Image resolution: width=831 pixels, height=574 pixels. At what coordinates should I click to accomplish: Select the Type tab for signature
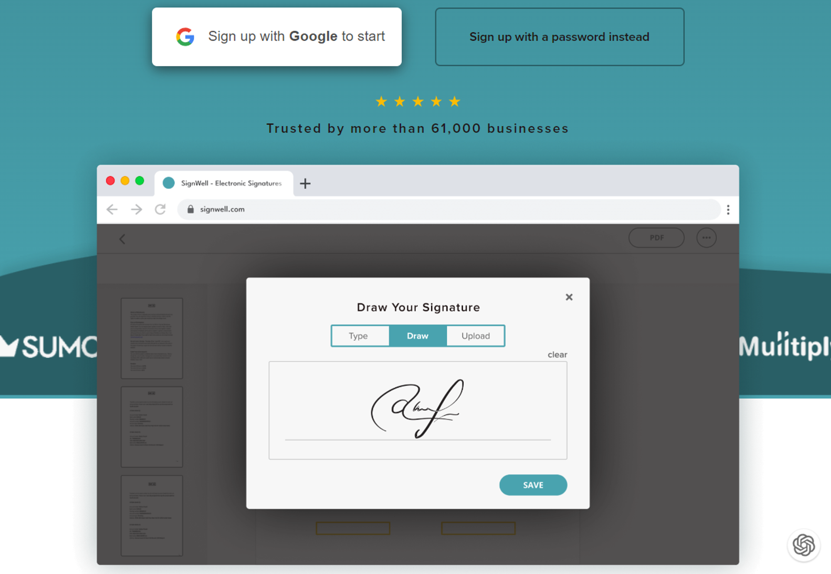point(358,336)
